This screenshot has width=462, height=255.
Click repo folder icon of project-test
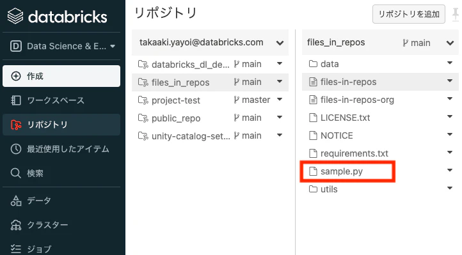[x=143, y=100]
